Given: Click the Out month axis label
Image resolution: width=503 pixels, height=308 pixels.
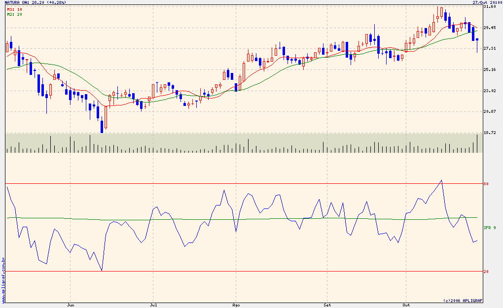Looking at the screenshot, I should click(x=406, y=305).
